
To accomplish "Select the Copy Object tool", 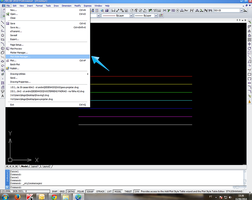I will click(249, 27).
